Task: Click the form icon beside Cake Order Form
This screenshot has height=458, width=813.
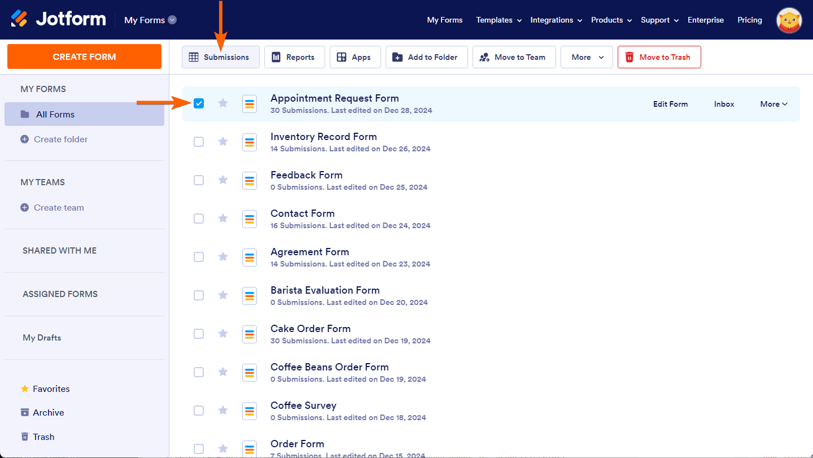Action: 250,334
